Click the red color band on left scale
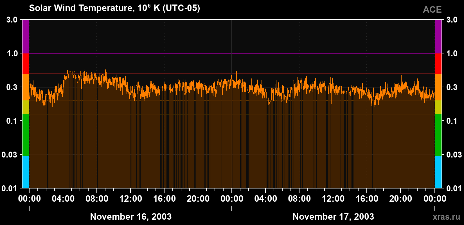 pos(26,64)
